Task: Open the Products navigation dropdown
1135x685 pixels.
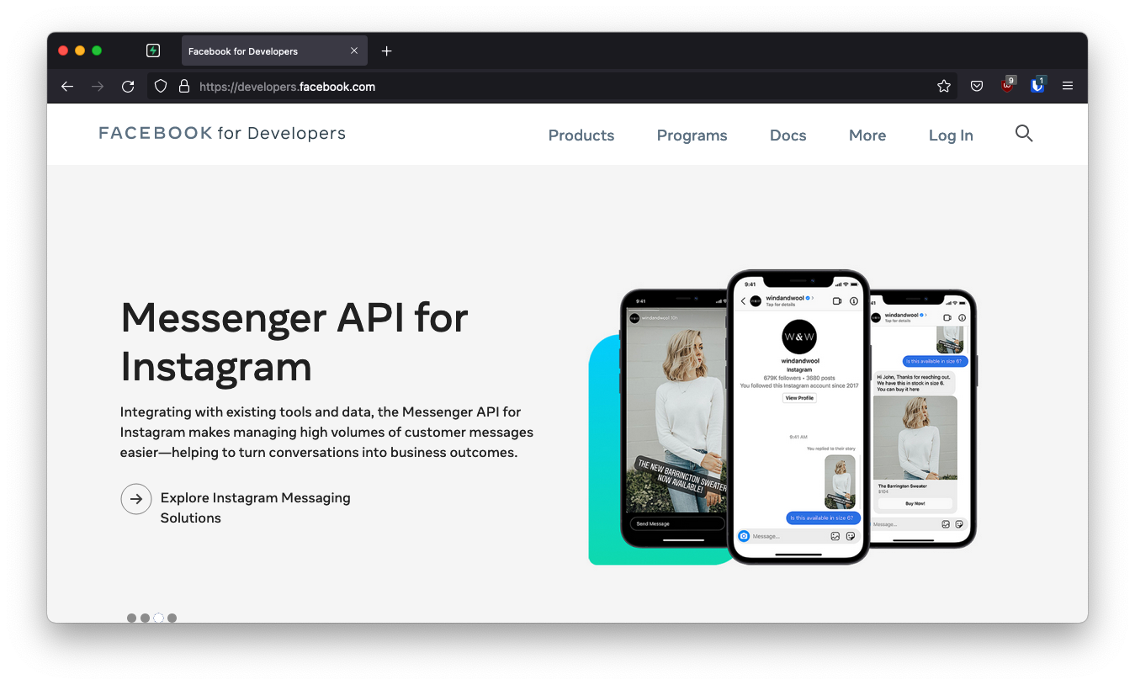Action: [581, 135]
